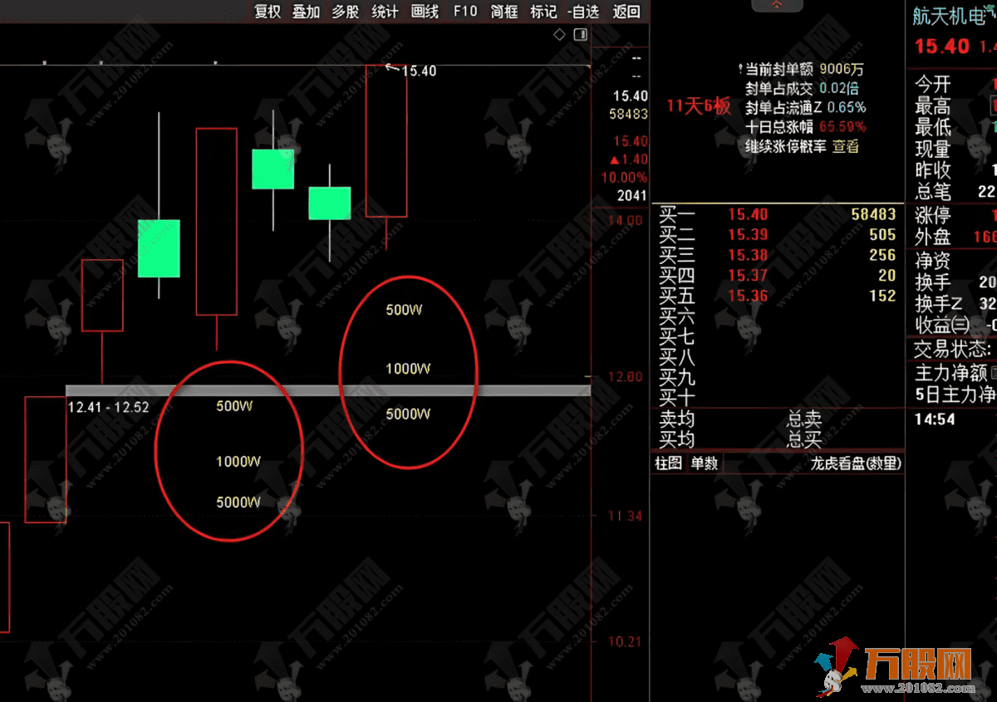
Task: Open the F10 fundamental data view
Action: pyautogui.click(x=464, y=12)
